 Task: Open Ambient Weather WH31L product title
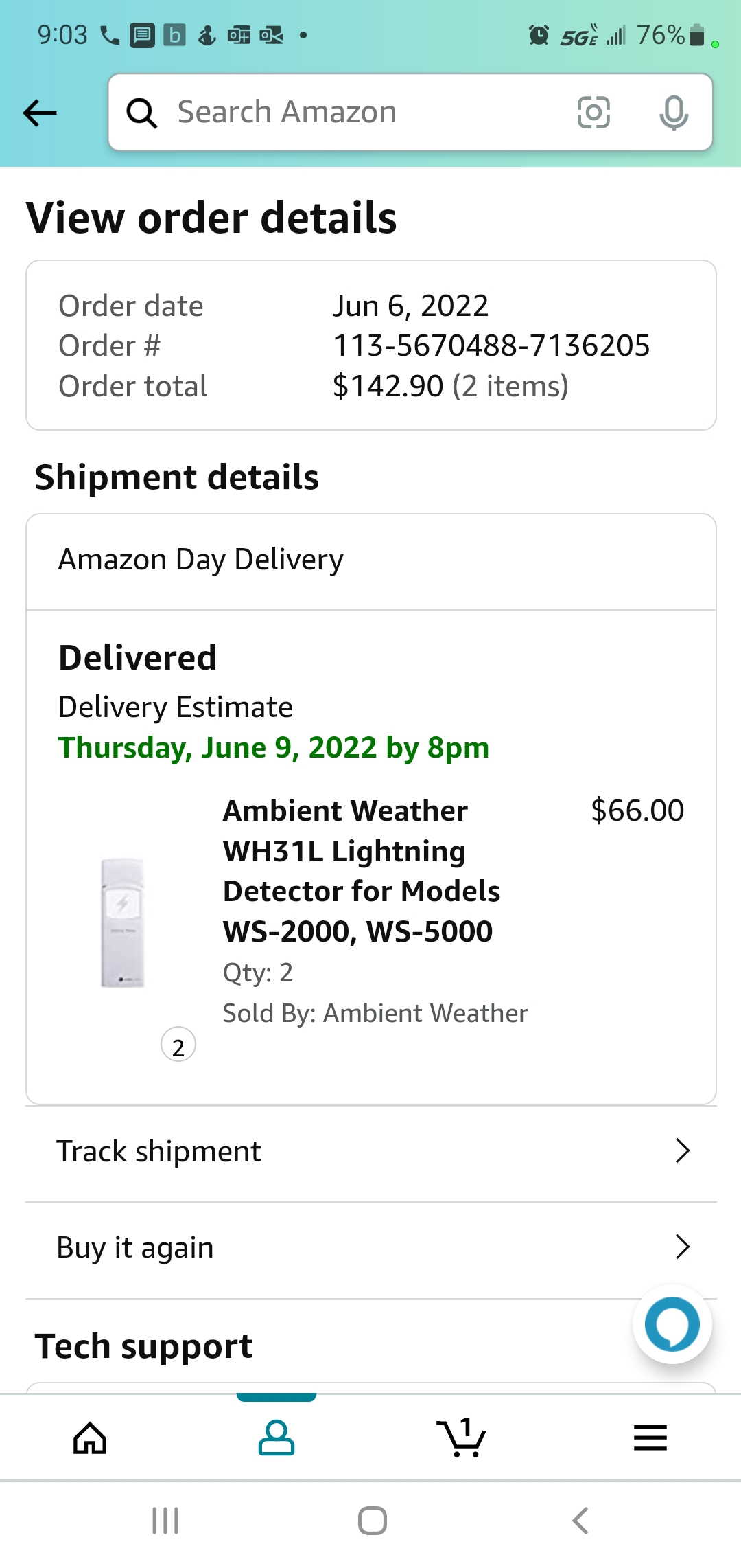[362, 871]
